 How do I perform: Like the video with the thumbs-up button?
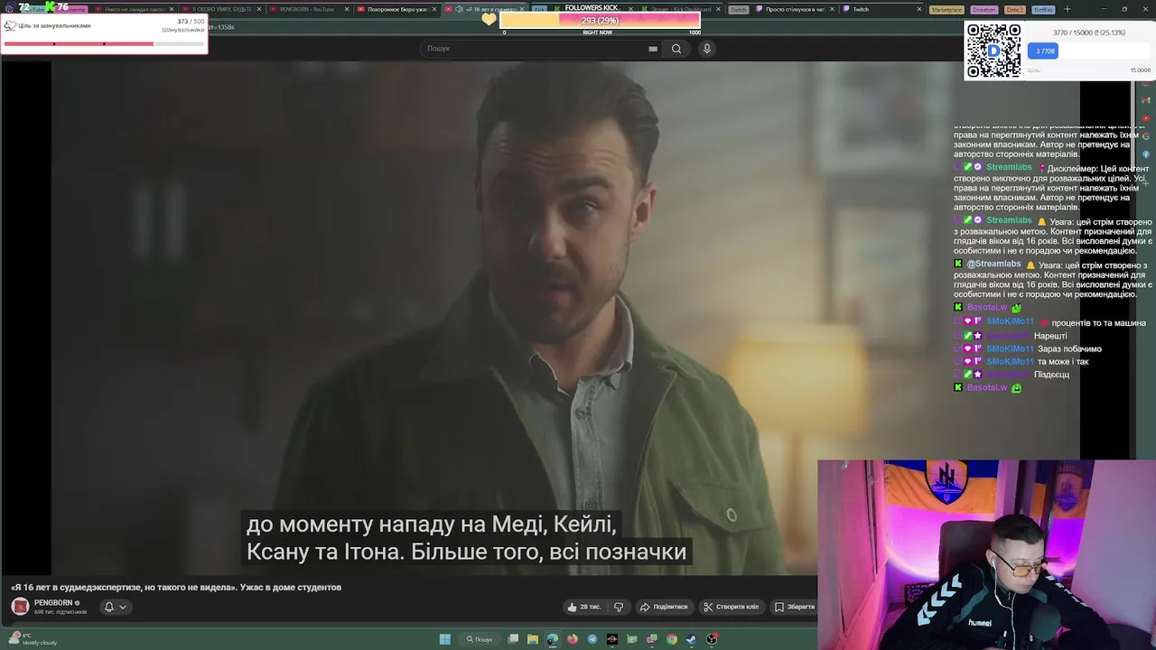coord(584,607)
